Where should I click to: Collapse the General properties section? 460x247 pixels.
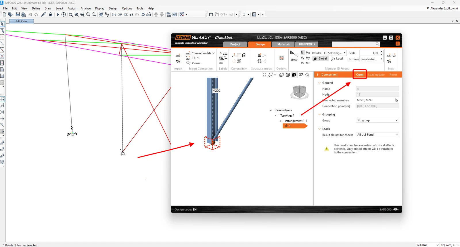click(x=319, y=83)
